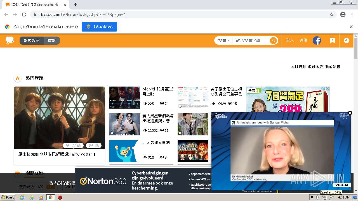This screenshot has height=201, width=358.
Task: Open the 四大名捕又重溫 topic
Action: click(x=156, y=143)
